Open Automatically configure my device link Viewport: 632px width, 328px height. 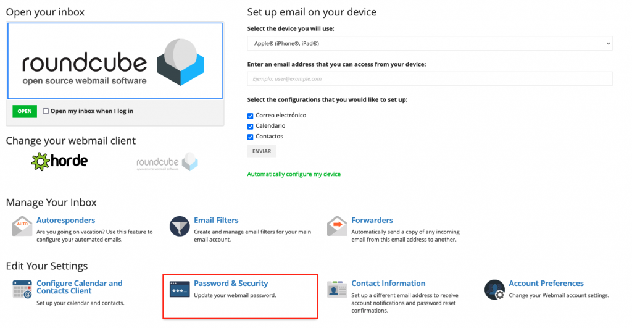click(294, 174)
